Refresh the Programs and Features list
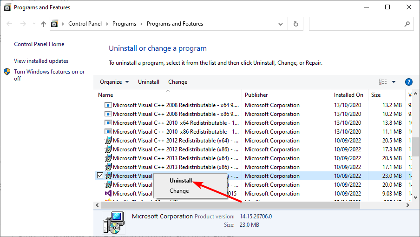 click(x=295, y=24)
